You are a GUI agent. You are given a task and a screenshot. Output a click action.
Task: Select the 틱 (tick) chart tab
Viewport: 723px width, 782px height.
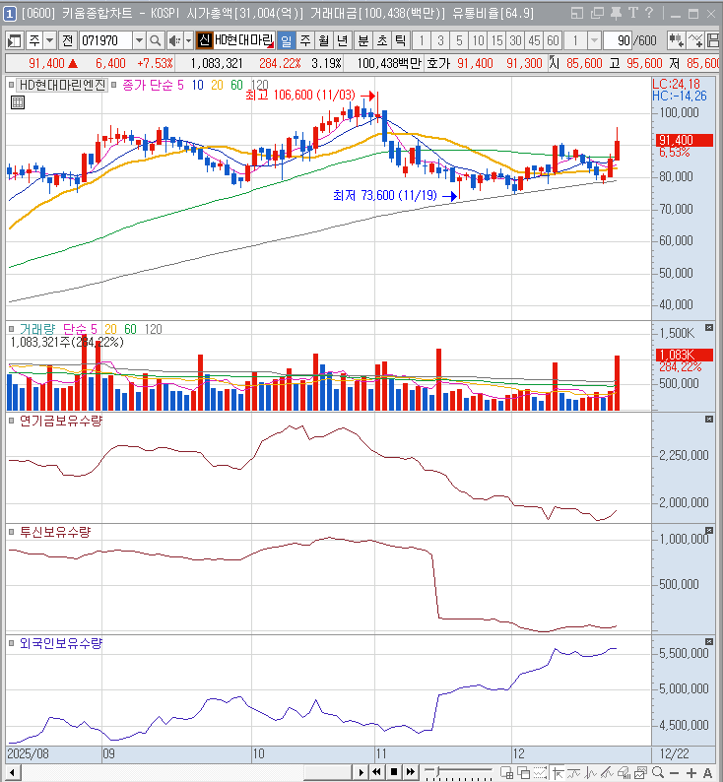pos(400,40)
